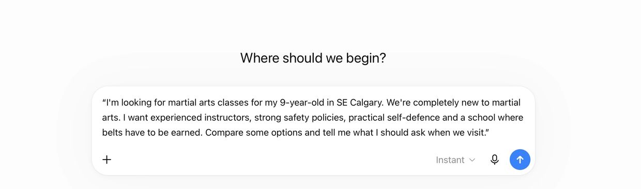
Task: Click the word 'belts' in the prompt
Action: [x=112, y=132]
